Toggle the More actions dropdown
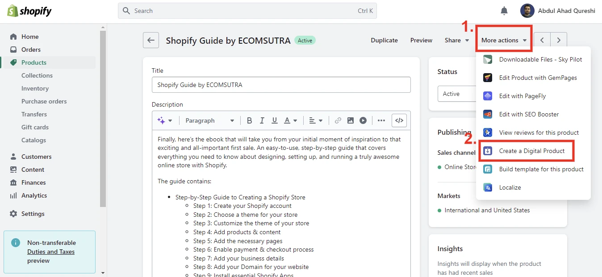Screen dimensions: 602x277 (x=504, y=40)
